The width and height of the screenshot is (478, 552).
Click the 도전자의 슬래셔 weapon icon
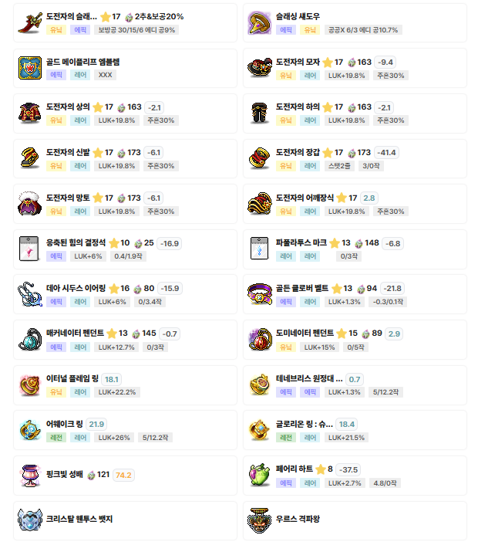(30, 23)
